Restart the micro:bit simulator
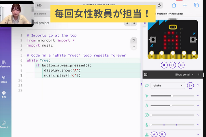The height and width of the screenshot is (137, 206). tap(173, 65)
